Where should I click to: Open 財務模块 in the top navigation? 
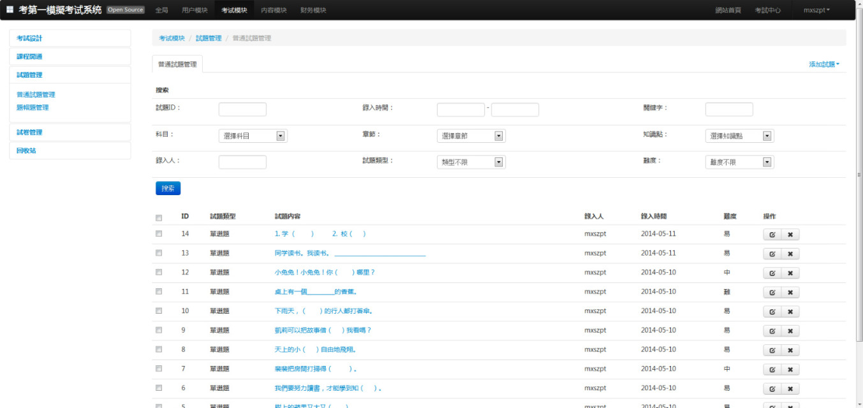coord(313,10)
